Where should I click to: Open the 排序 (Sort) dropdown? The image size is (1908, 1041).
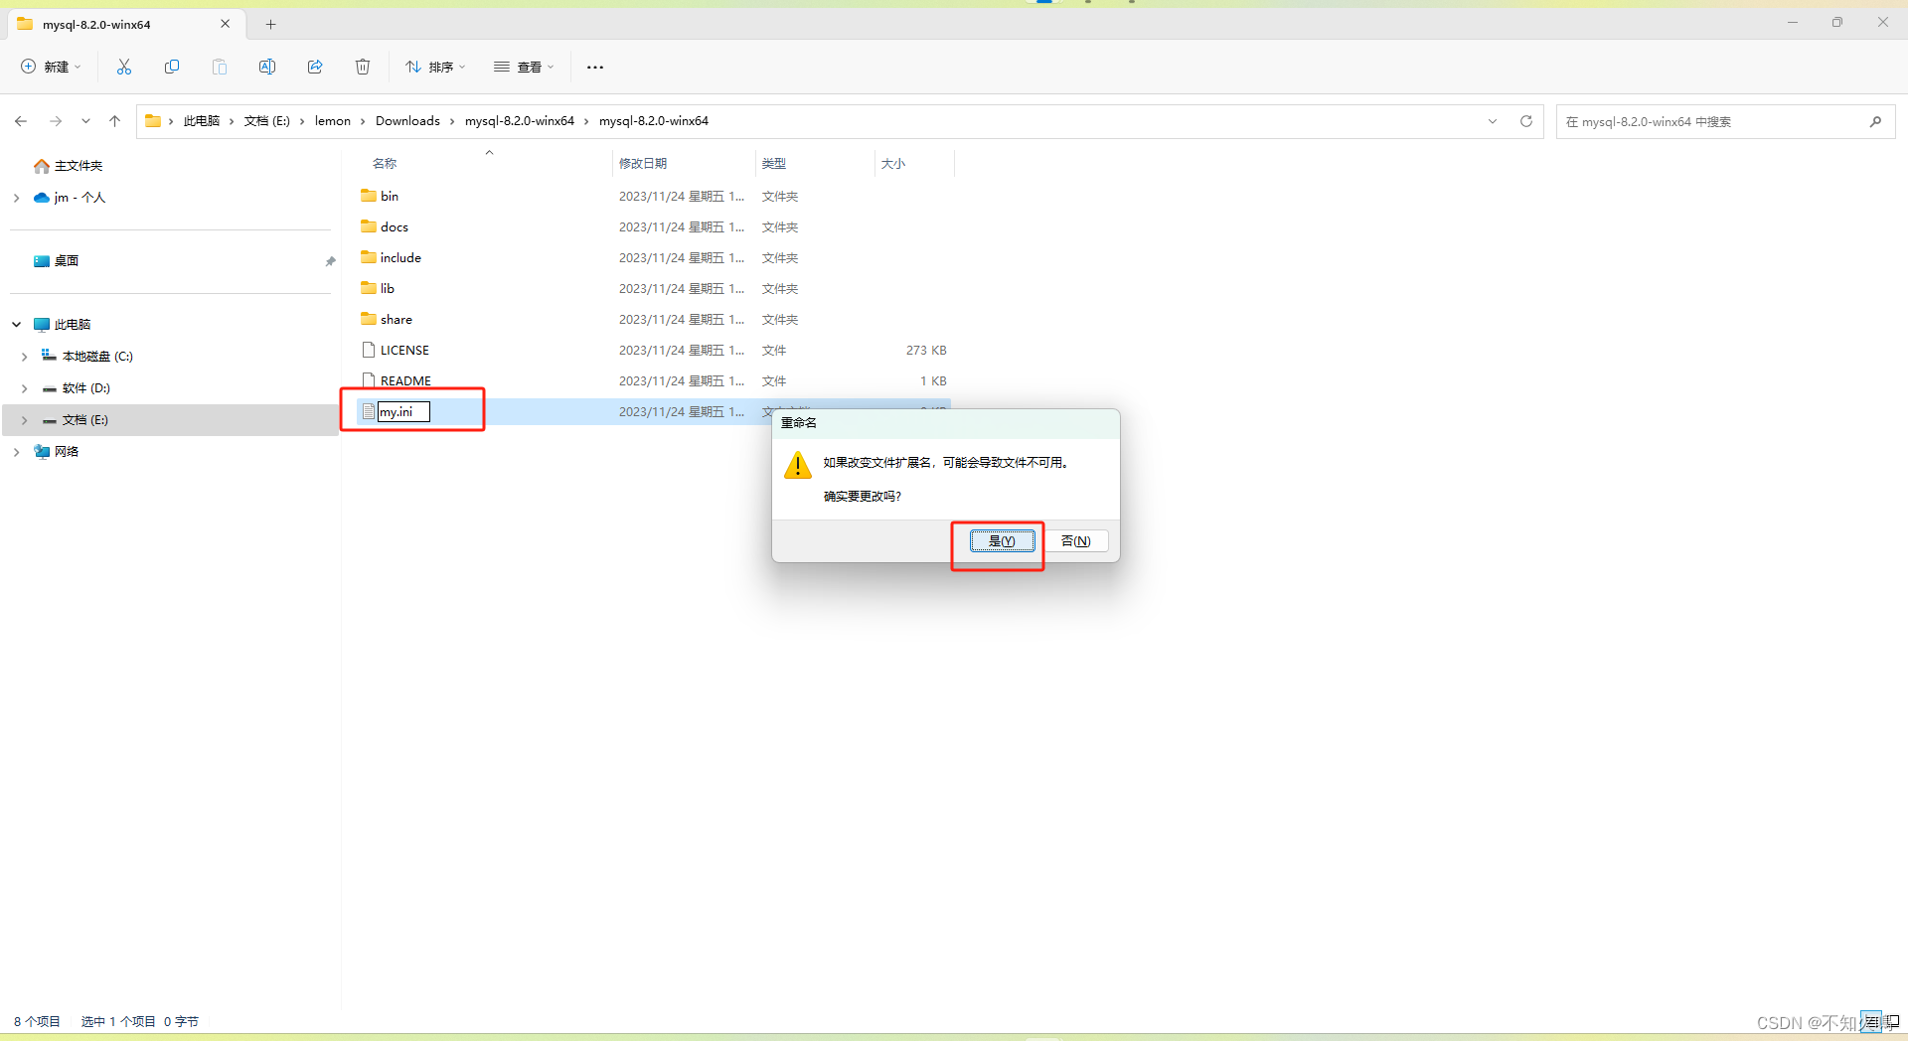(x=435, y=67)
